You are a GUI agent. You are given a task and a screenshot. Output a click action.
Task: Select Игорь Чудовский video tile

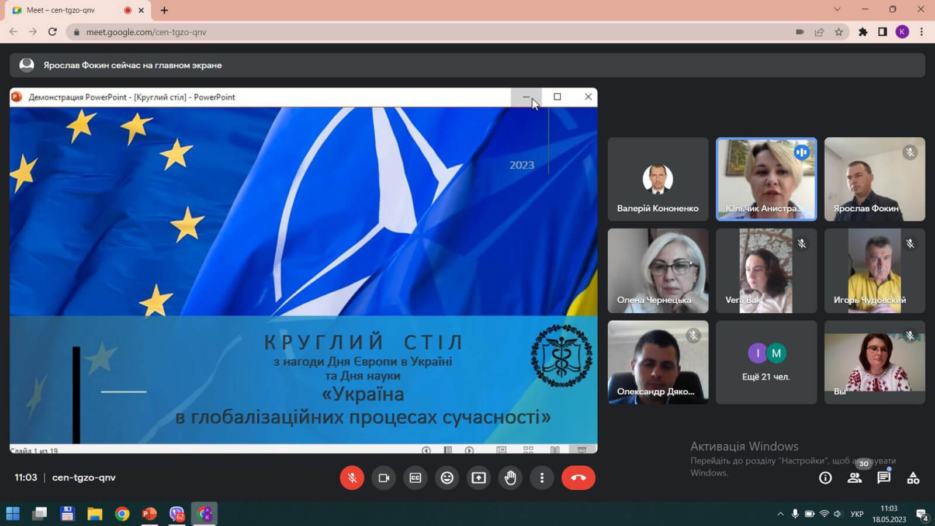(x=875, y=271)
